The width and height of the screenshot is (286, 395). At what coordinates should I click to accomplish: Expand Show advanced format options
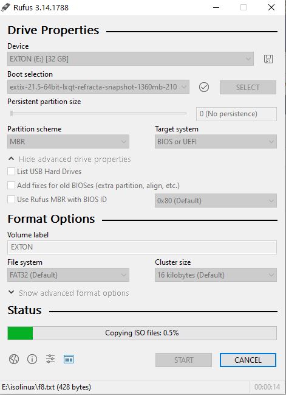[69, 293]
